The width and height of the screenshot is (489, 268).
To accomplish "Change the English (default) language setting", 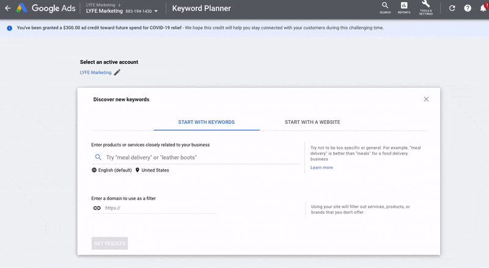I will (111, 170).
